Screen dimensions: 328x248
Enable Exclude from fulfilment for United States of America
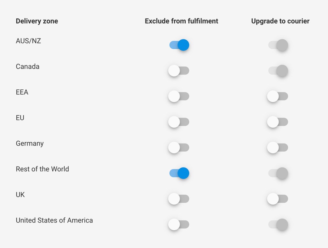point(179,224)
